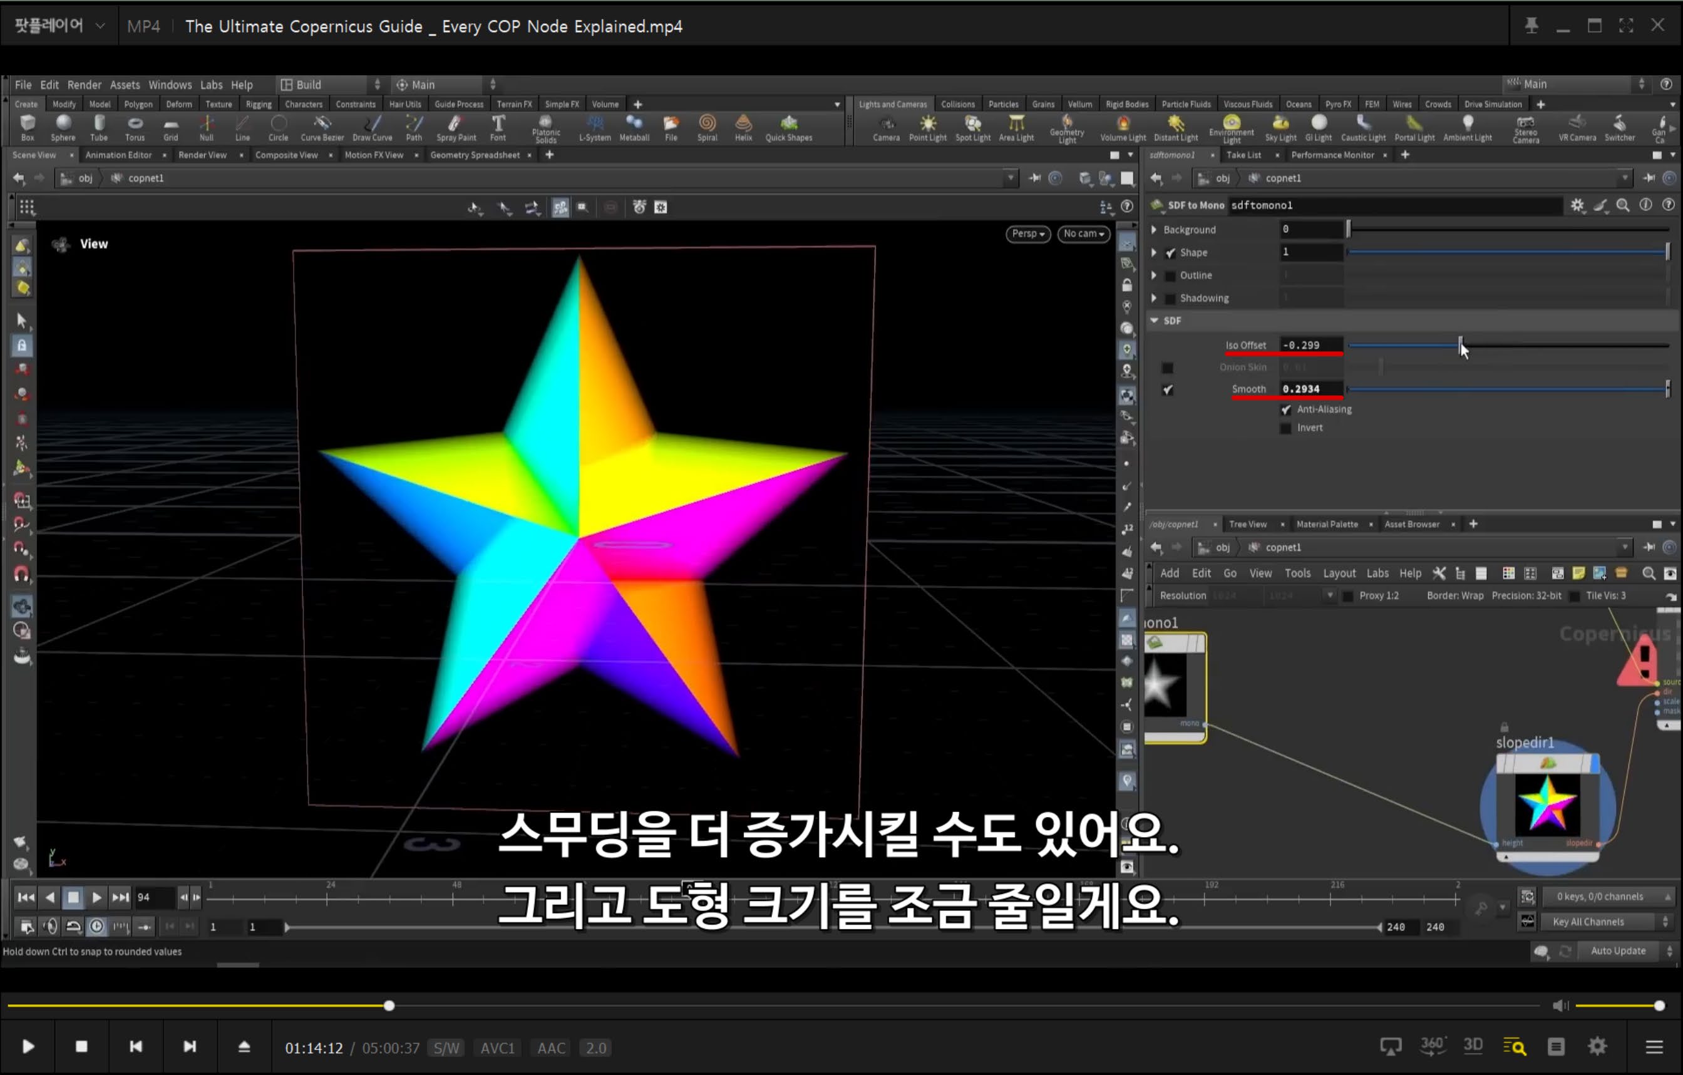Click the parameter pane search magnifier icon
This screenshot has width=1683, height=1075.
(1623, 205)
